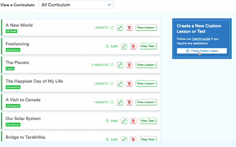The width and height of the screenshot is (236, 147).
Task: Delete A Visit to Canada lesson
Action: pos(129,102)
